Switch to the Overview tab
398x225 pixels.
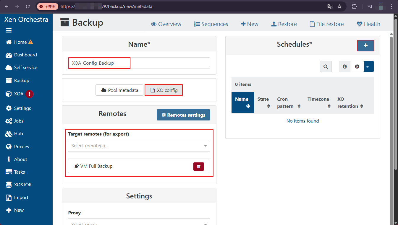166,24
